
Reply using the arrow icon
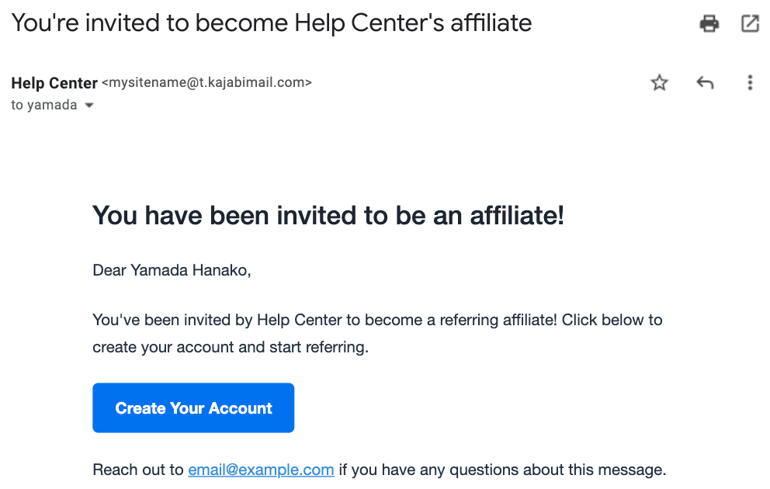click(705, 82)
